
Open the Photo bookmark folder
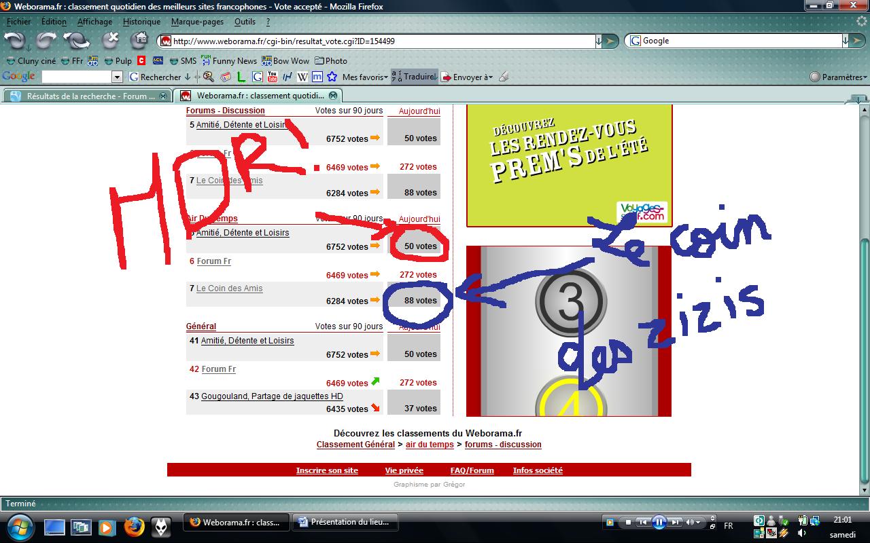(331, 60)
